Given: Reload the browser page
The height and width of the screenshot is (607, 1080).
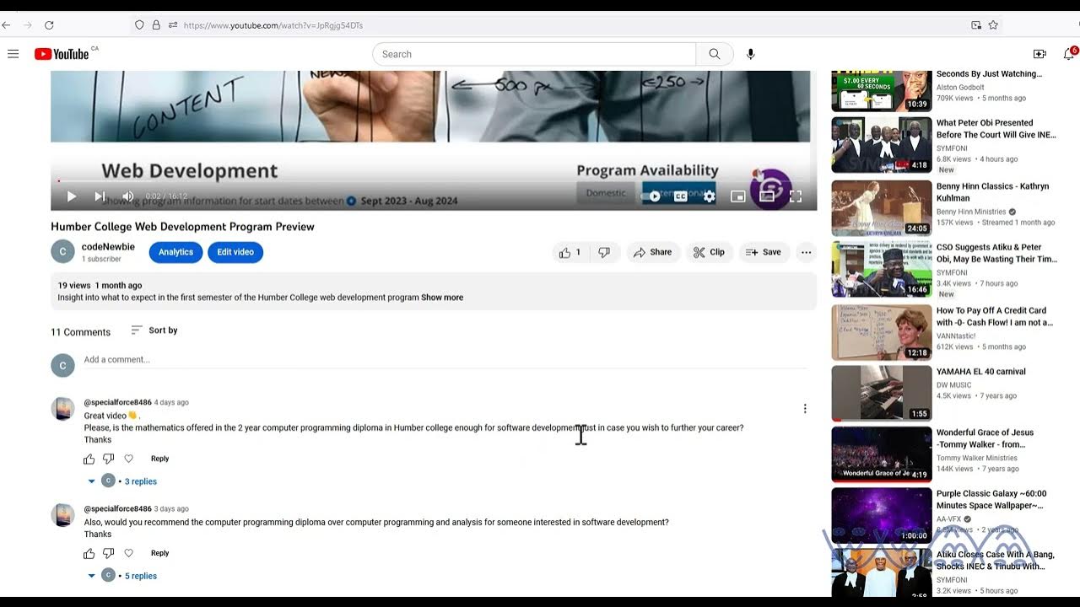Looking at the screenshot, I should click(49, 25).
